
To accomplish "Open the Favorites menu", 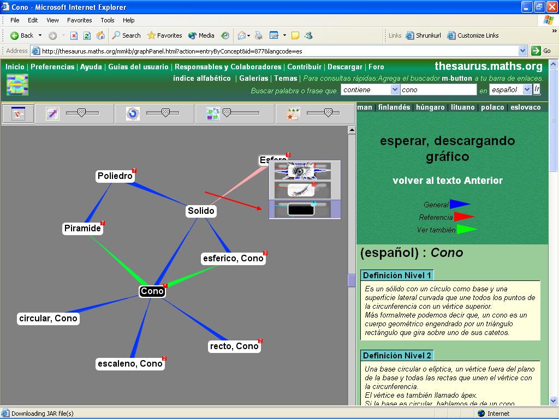I will coord(80,20).
